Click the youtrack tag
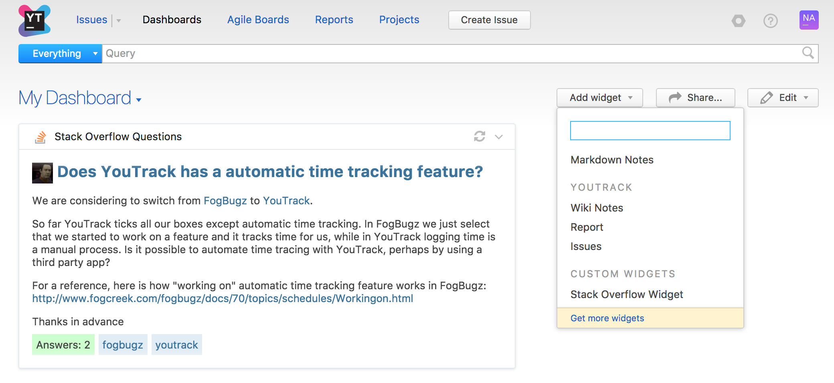Image resolution: width=834 pixels, height=383 pixels. point(176,345)
